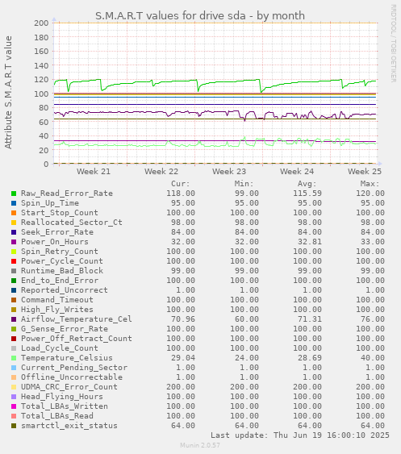Click the blue Spin_Up_Time legend swatch

click(x=14, y=203)
